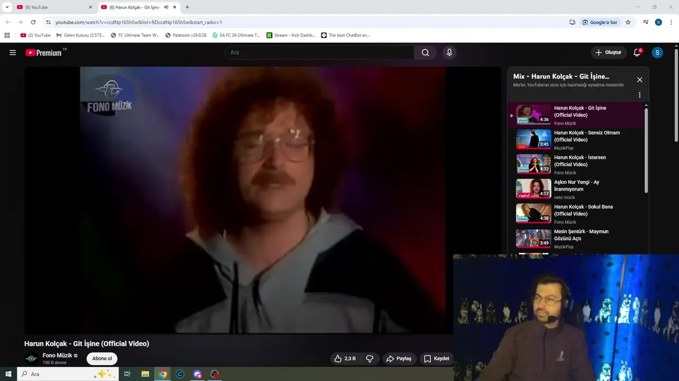Open the Mix playlist three-dot options
Image resolution: width=679 pixels, height=381 pixels.
640,95
